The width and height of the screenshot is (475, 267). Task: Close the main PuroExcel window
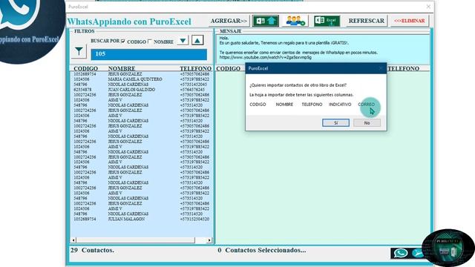point(428,7)
